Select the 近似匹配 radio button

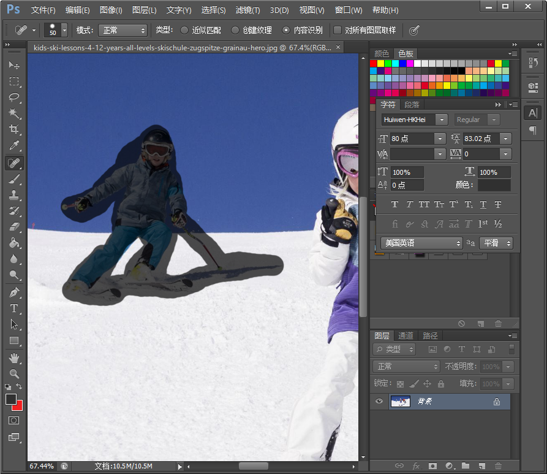[x=186, y=29]
